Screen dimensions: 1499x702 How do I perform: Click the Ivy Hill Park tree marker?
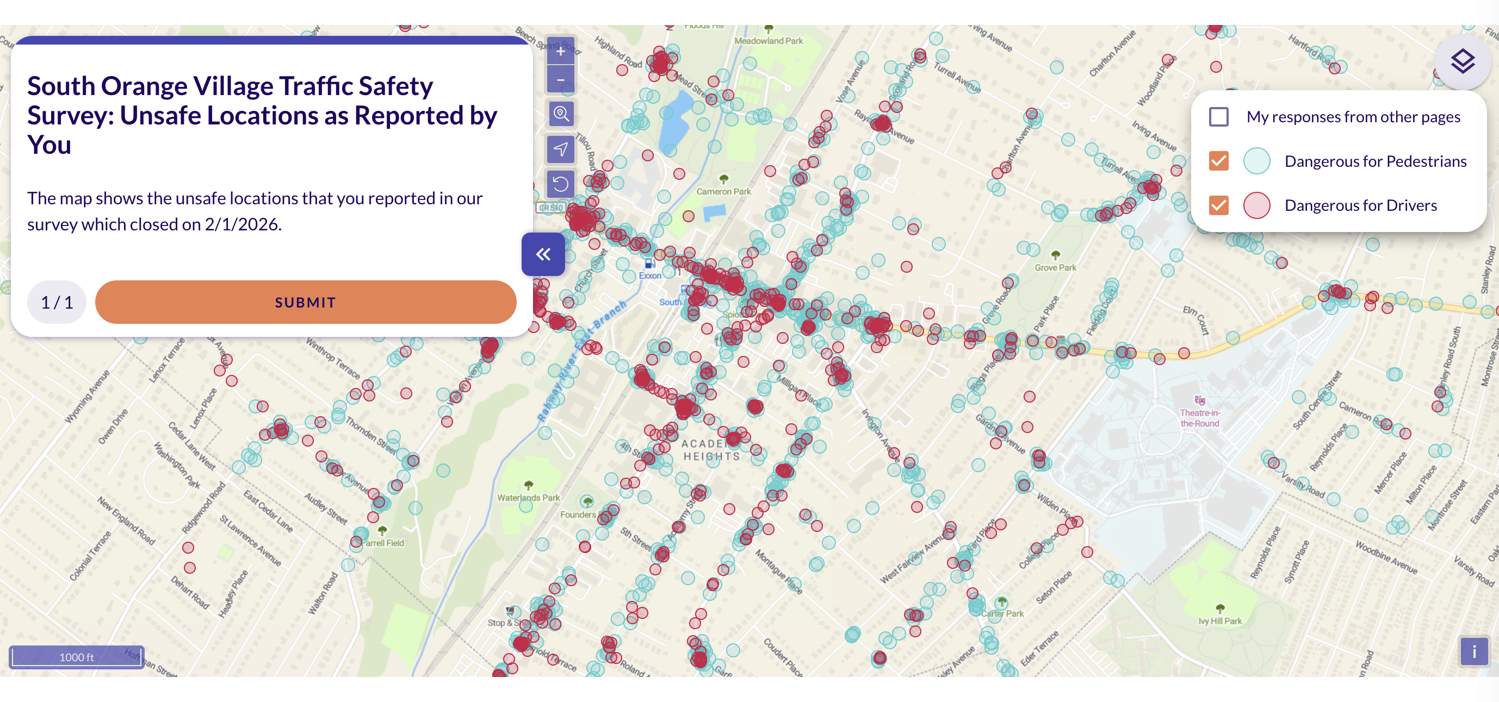pos(1221,609)
